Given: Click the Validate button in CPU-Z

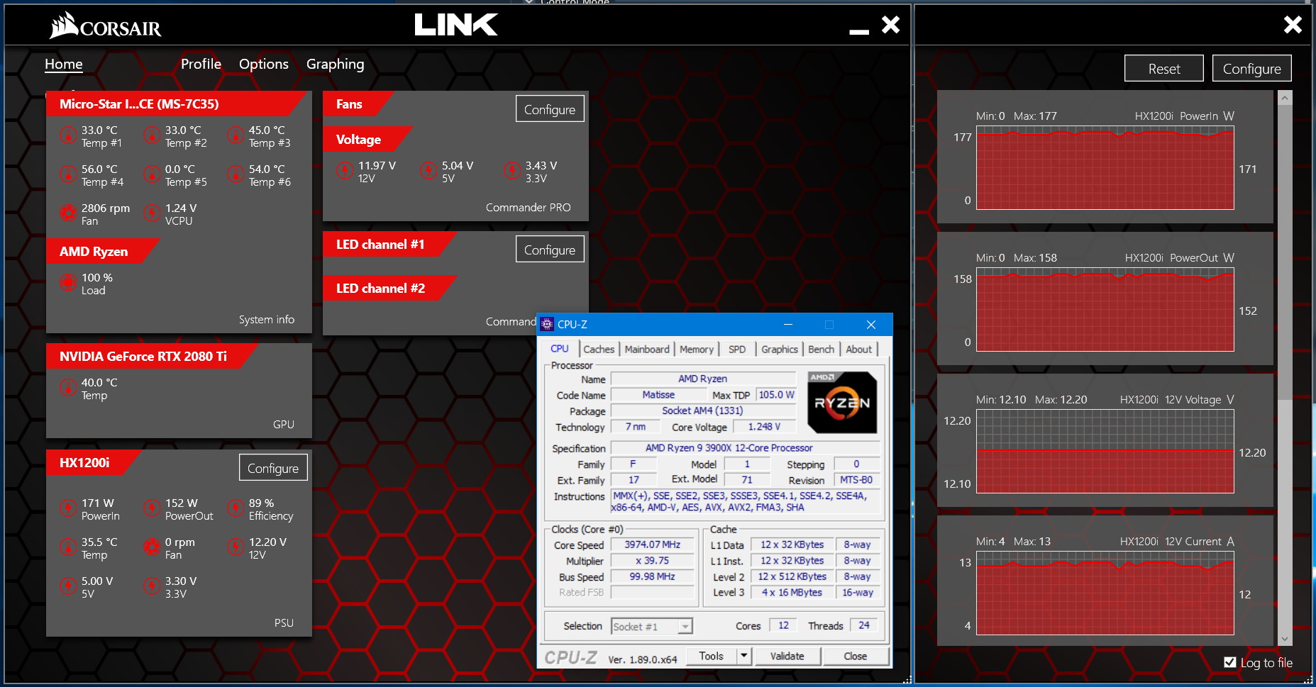Looking at the screenshot, I should click(787, 656).
